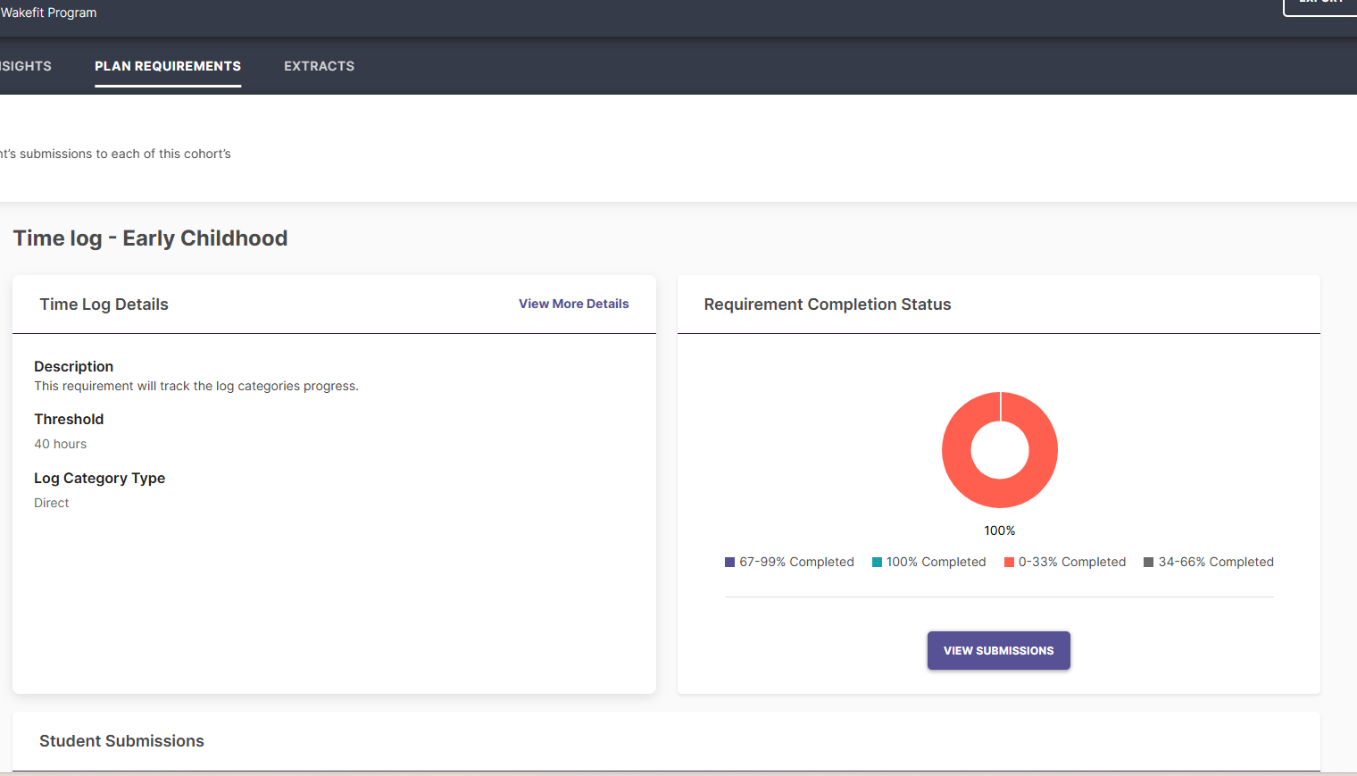Image resolution: width=1357 pixels, height=776 pixels.
Task: Click the Time Log Details card title
Action: coord(104,305)
